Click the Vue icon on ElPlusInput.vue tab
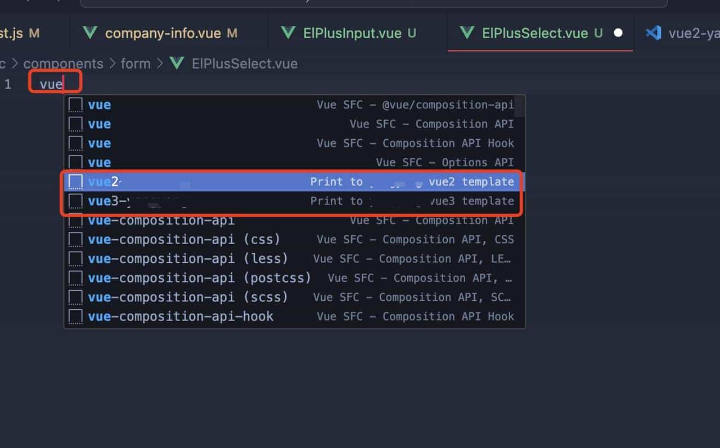The image size is (720, 448). tap(289, 33)
